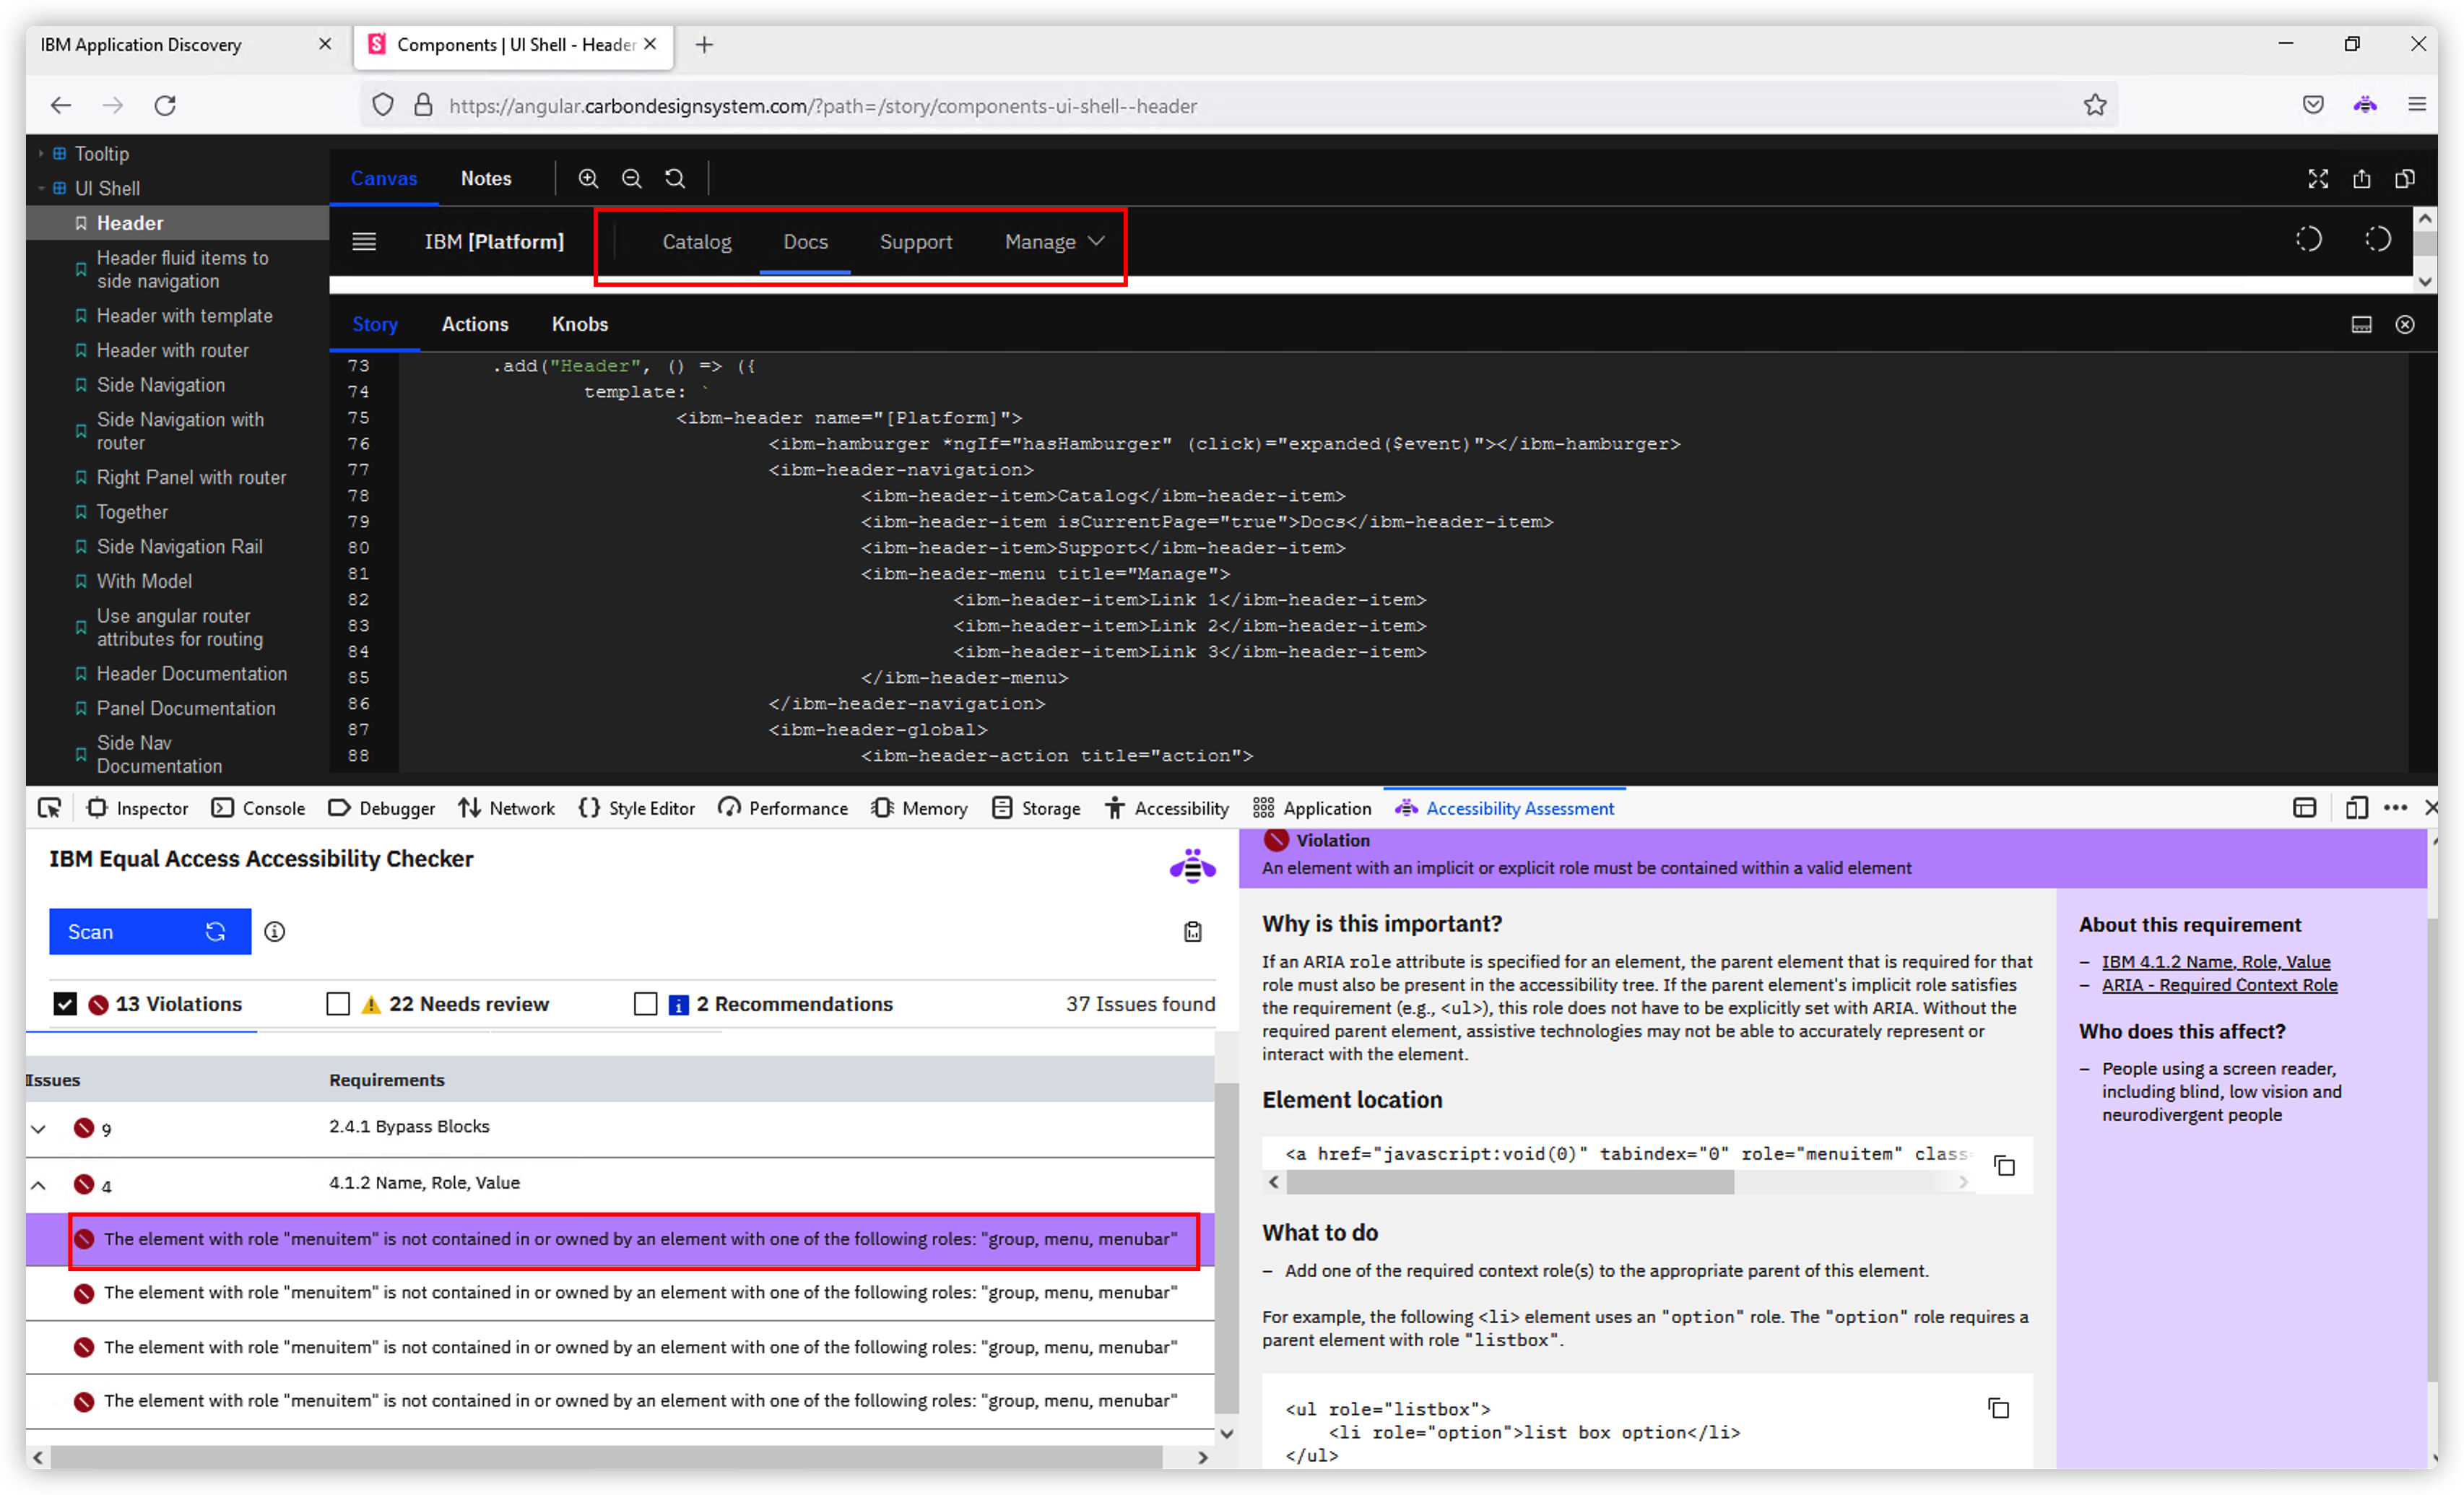Zoom out of the story canvas

632,178
